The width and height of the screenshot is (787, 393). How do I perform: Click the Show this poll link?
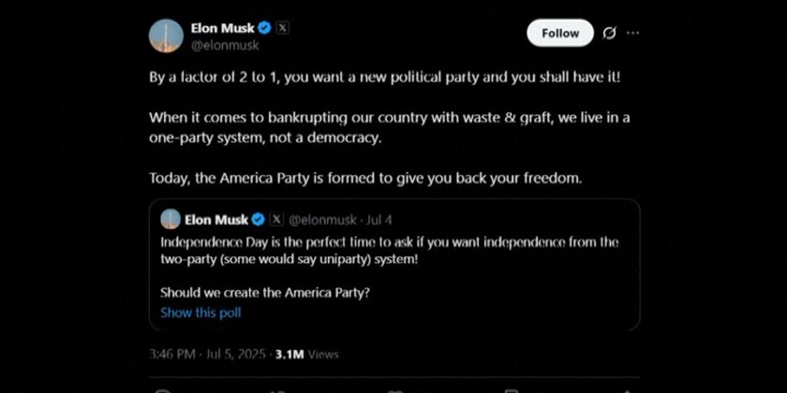(200, 313)
